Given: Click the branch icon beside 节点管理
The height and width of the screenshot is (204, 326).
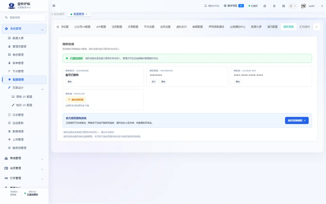Looking at the screenshot, I should click(x=9, y=71).
